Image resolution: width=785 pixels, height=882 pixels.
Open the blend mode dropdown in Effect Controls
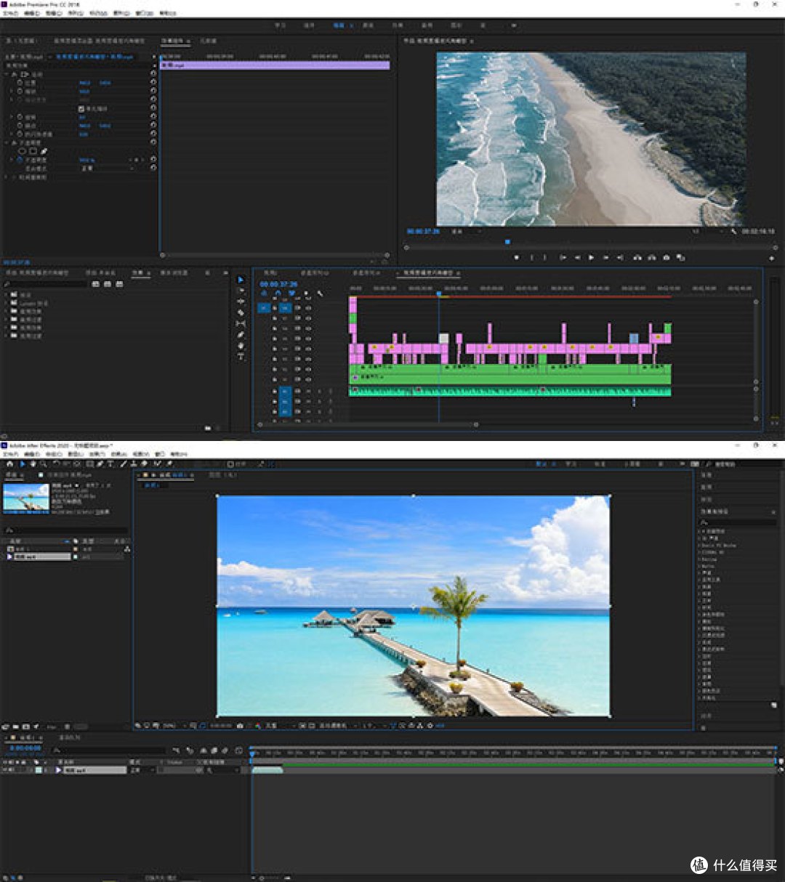pyautogui.click(x=108, y=168)
